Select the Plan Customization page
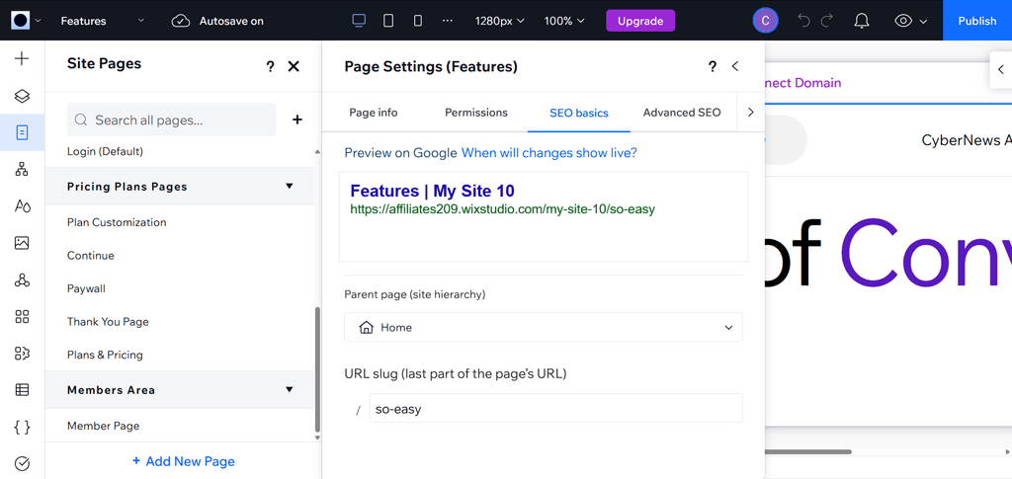The width and height of the screenshot is (1012, 479). coord(117,222)
